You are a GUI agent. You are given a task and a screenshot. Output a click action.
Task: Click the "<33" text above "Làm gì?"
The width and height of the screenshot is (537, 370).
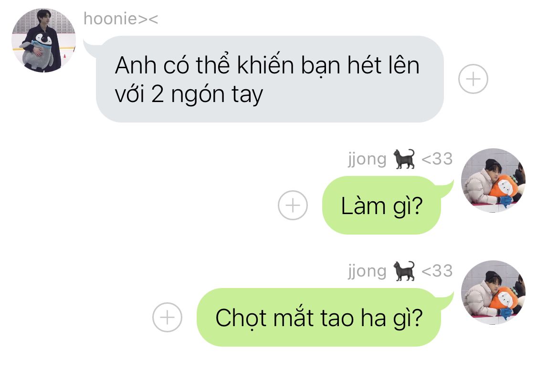(x=437, y=159)
